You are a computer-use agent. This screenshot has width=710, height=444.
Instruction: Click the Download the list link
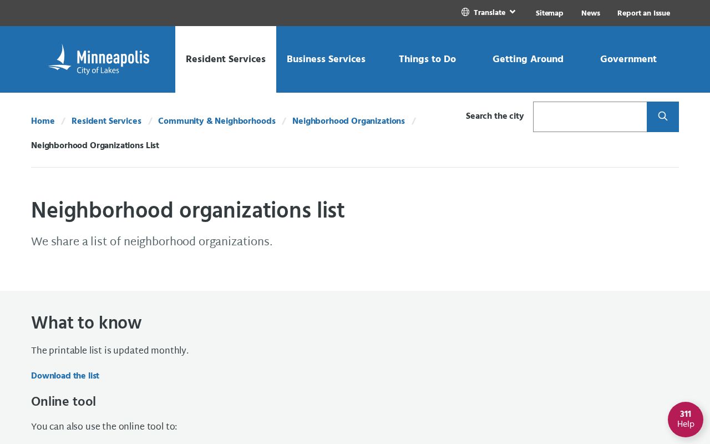click(65, 376)
